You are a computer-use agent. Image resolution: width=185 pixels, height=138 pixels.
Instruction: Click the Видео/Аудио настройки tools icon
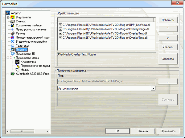click(x=13, y=41)
